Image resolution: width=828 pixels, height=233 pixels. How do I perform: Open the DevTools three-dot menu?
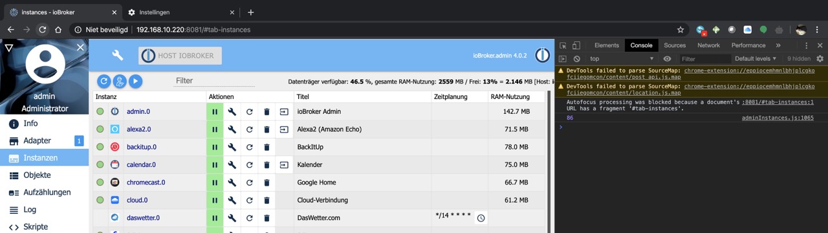[x=806, y=45]
